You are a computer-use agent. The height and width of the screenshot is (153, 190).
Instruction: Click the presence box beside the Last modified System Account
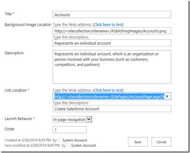tap(68, 145)
